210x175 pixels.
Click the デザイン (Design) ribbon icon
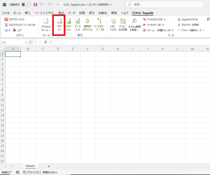59,25
